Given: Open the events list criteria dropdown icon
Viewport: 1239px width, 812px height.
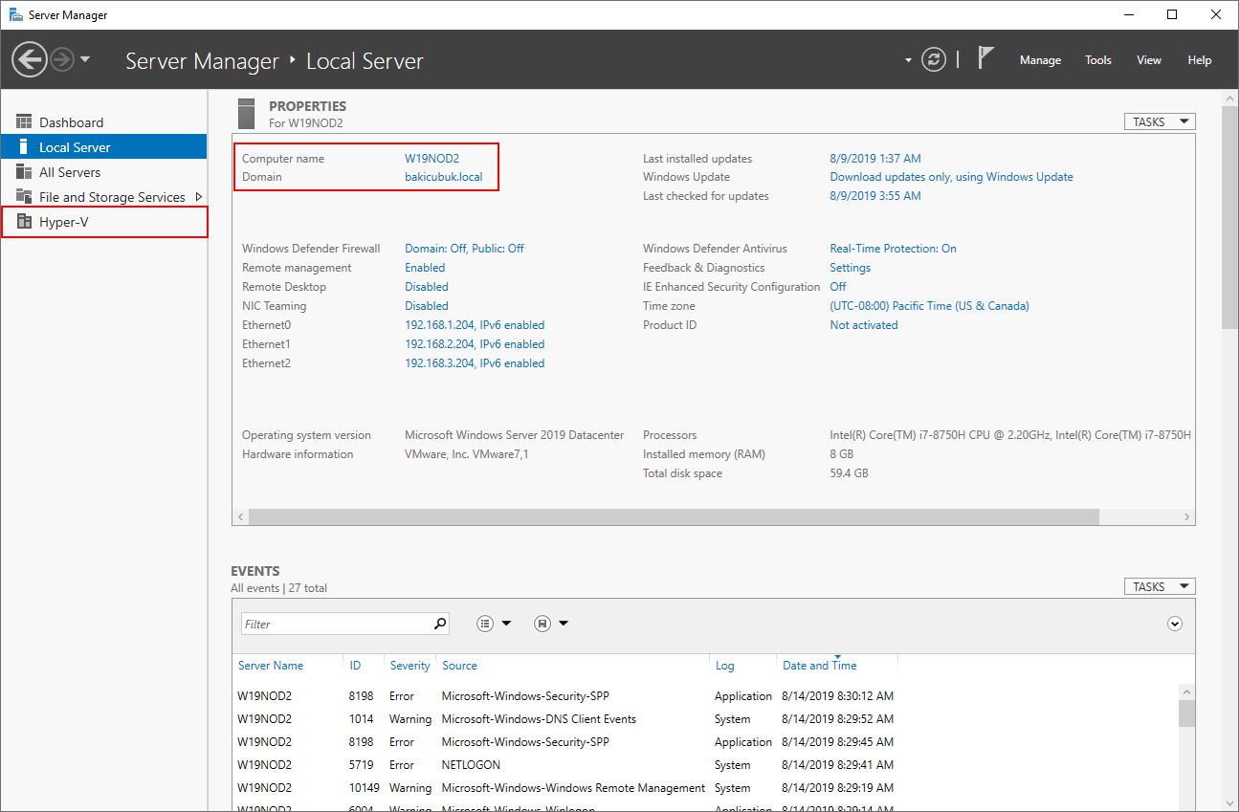Looking at the screenshot, I should [x=494, y=624].
